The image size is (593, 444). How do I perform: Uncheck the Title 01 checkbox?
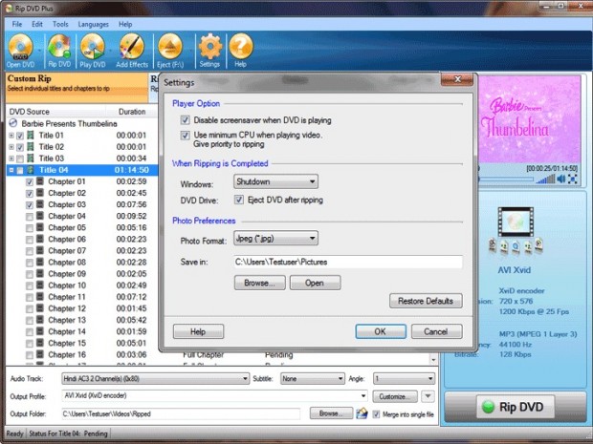click(20, 136)
